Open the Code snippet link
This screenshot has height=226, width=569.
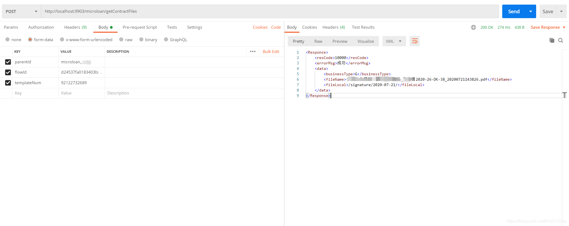(x=276, y=27)
